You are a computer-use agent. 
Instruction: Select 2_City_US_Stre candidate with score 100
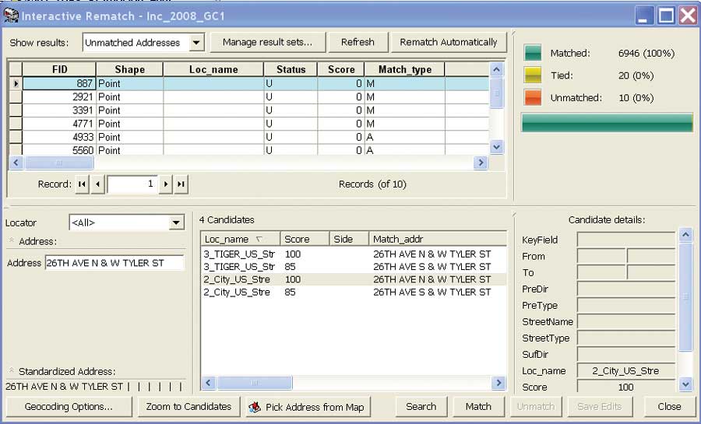(x=354, y=279)
